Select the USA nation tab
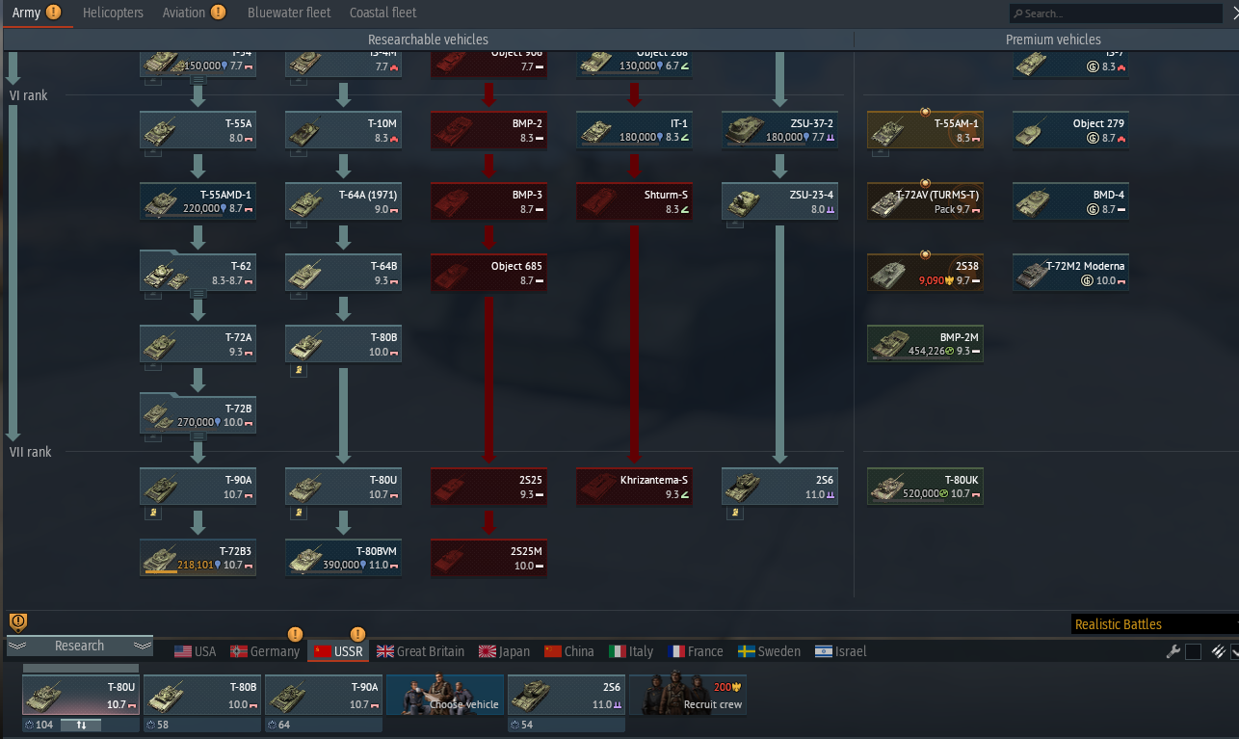This screenshot has height=739, width=1239. pos(196,651)
